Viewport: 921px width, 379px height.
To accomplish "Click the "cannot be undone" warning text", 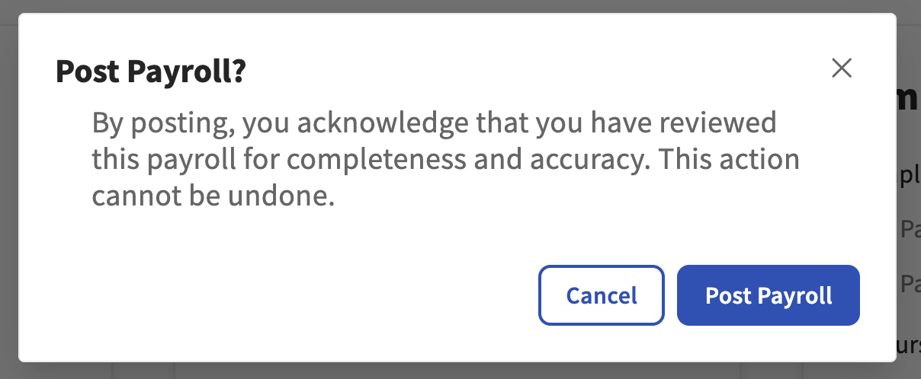I will point(213,198).
